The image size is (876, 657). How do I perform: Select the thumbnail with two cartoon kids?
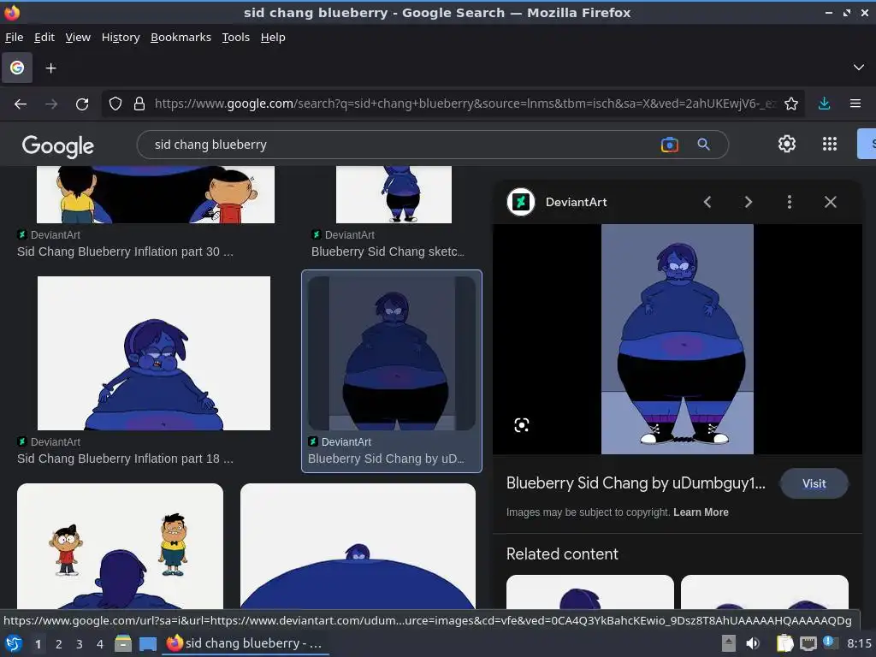(x=120, y=547)
